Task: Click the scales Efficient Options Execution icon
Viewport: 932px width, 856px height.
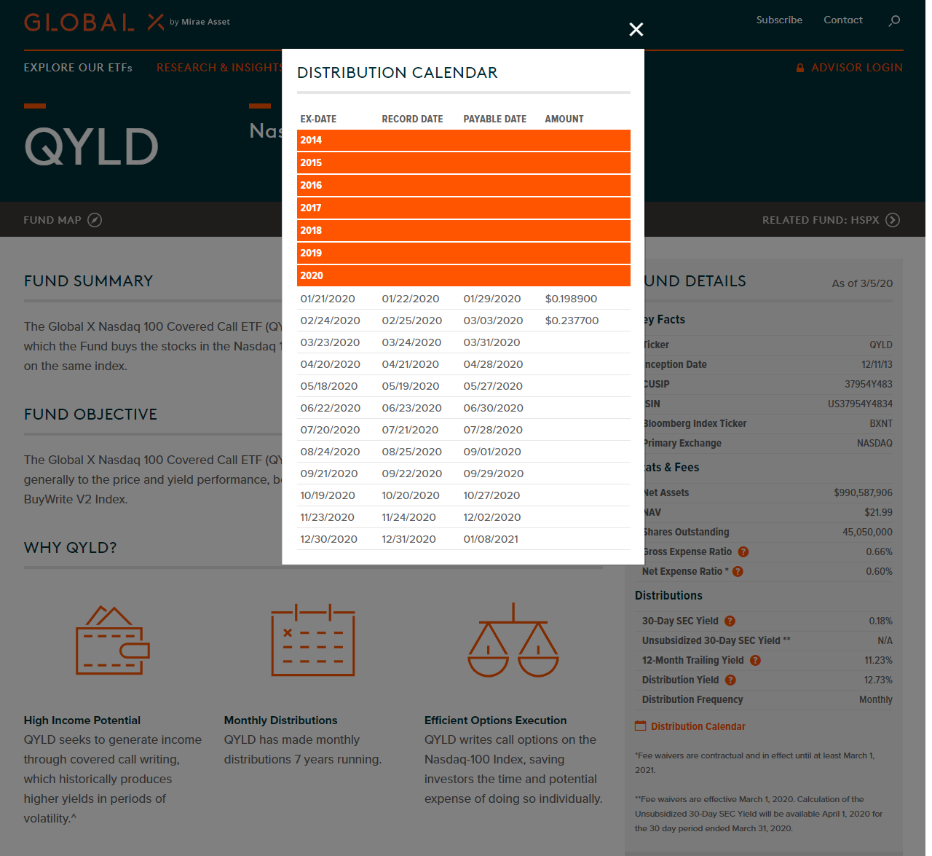Action: tap(513, 640)
